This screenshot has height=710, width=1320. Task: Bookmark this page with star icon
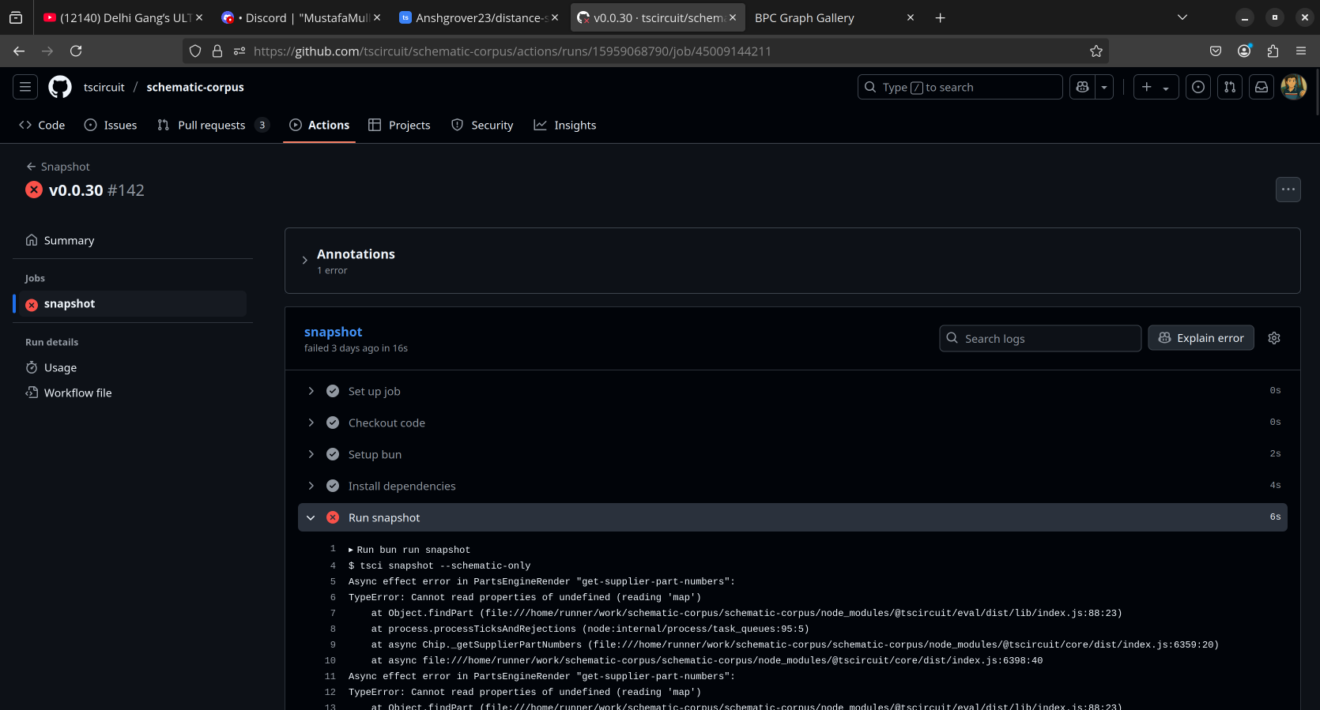[1096, 51]
